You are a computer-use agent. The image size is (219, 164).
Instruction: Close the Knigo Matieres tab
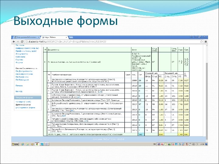tap(66, 37)
